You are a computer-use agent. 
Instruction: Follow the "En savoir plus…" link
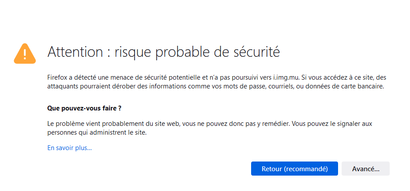69,148
